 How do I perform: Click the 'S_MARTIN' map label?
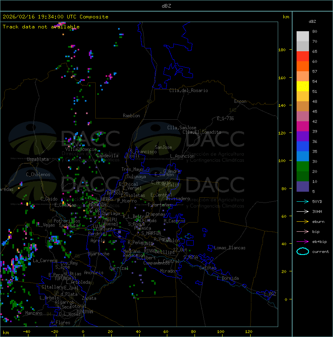151,233
